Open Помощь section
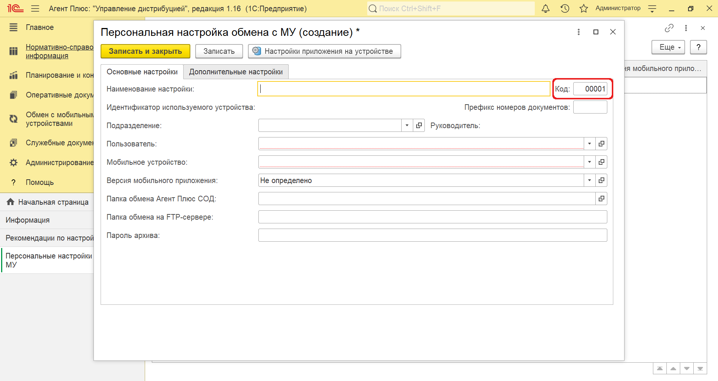Image resolution: width=718 pixels, height=381 pixels. (40, 182)
